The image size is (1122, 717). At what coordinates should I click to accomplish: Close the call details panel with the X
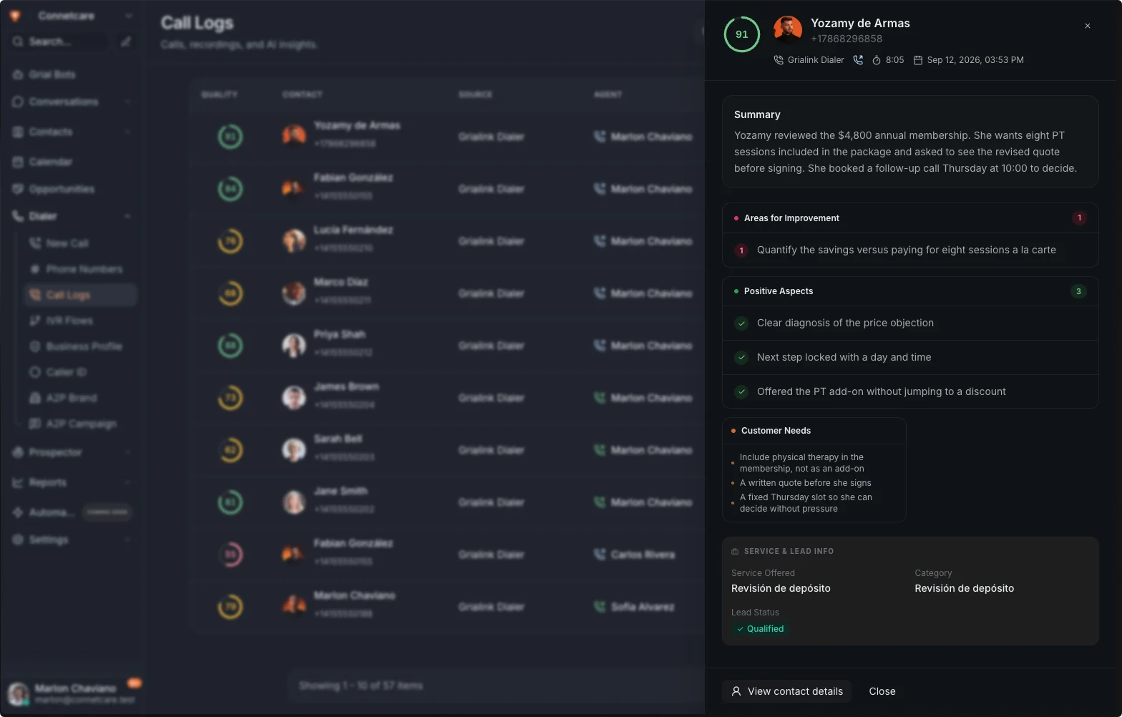1088,26
